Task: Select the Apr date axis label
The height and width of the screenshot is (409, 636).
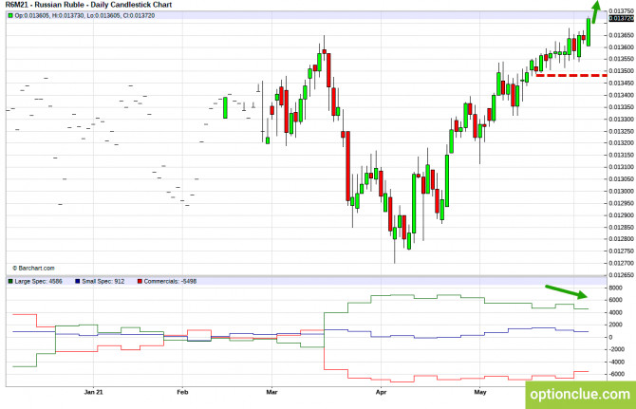Action: coord(381,392)
